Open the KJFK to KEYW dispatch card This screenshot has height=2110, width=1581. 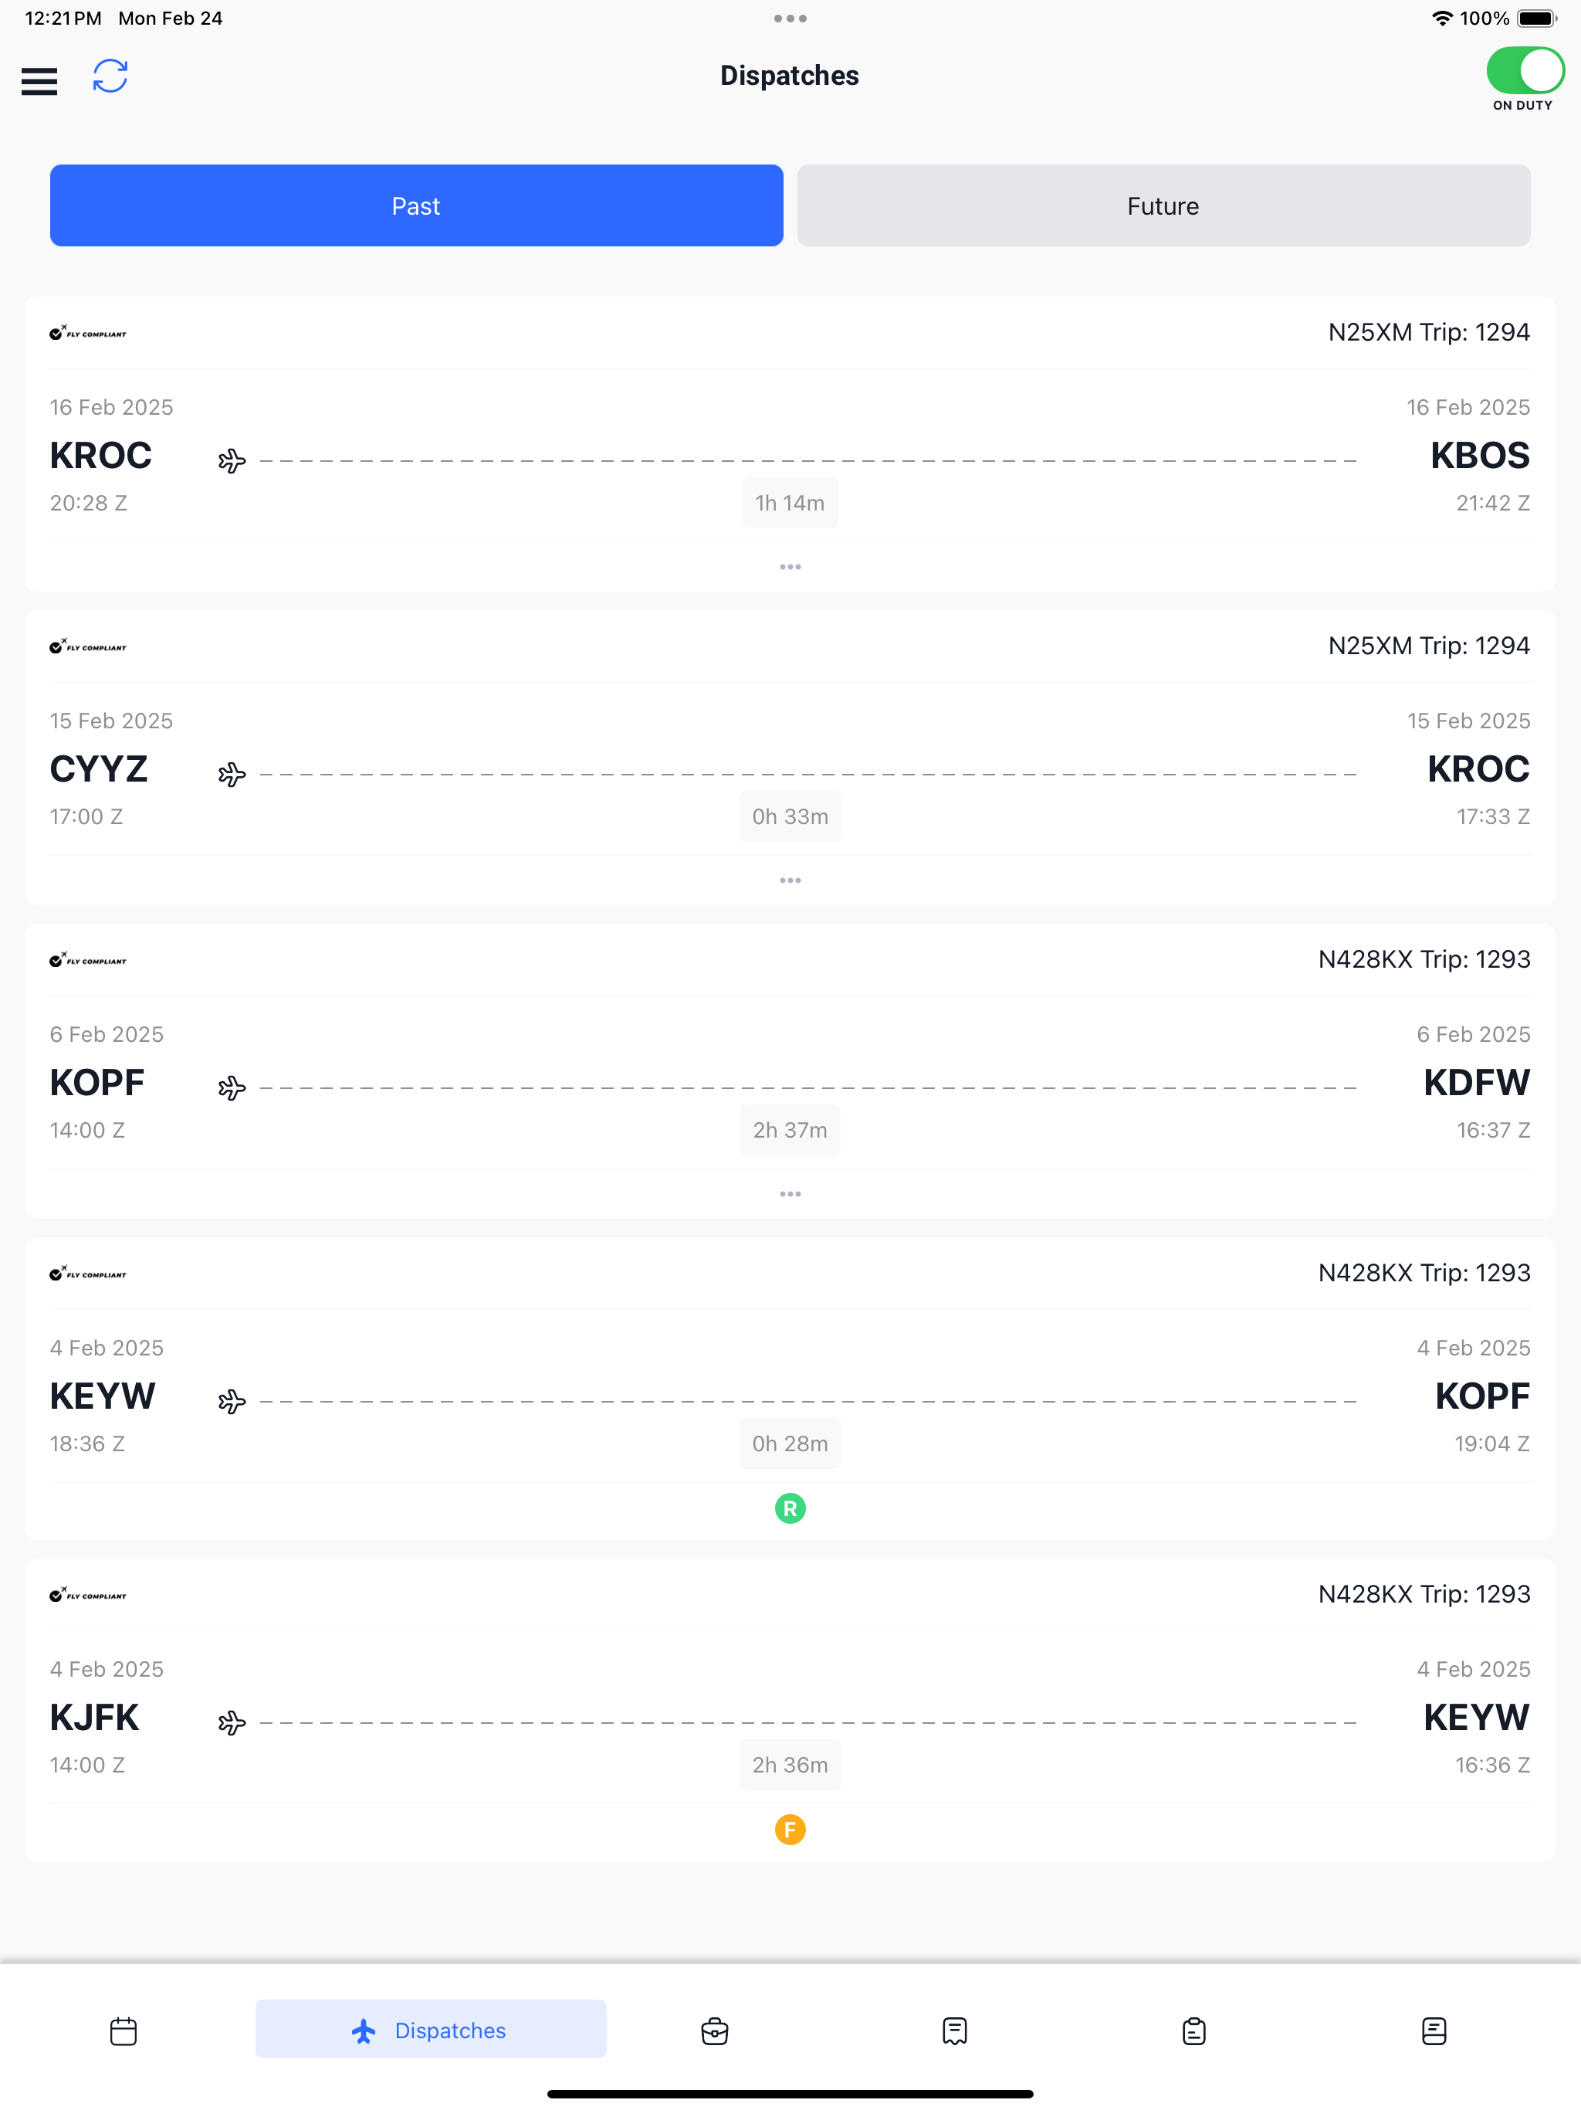790,1711
